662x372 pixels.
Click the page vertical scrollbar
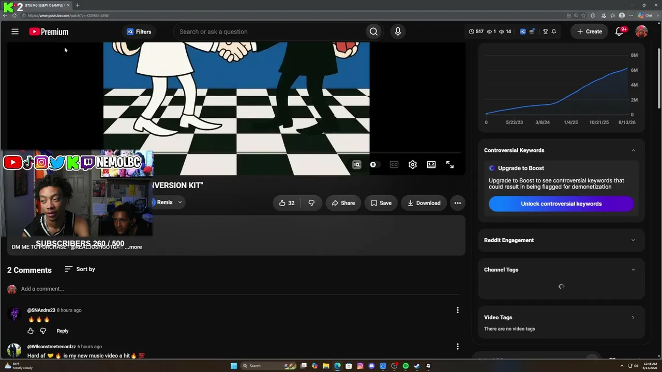[659, 78]
